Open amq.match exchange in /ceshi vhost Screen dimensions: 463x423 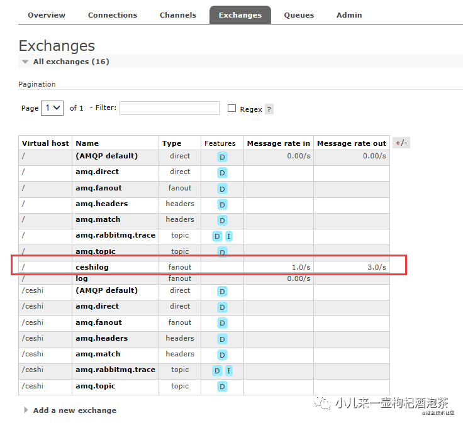coord(98,354)
